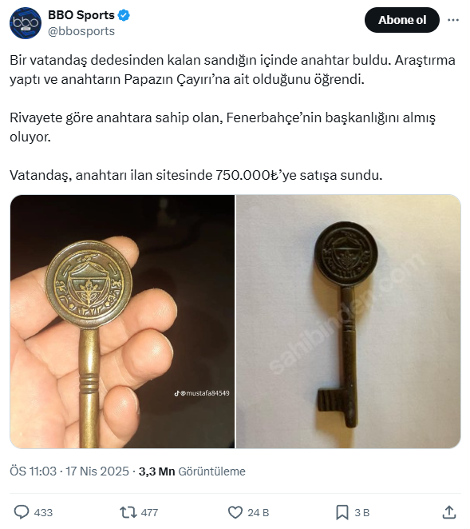Open the BBO Sports display name link
The height and width of the screenshot is (529, 470).
(x=81, y=15)
